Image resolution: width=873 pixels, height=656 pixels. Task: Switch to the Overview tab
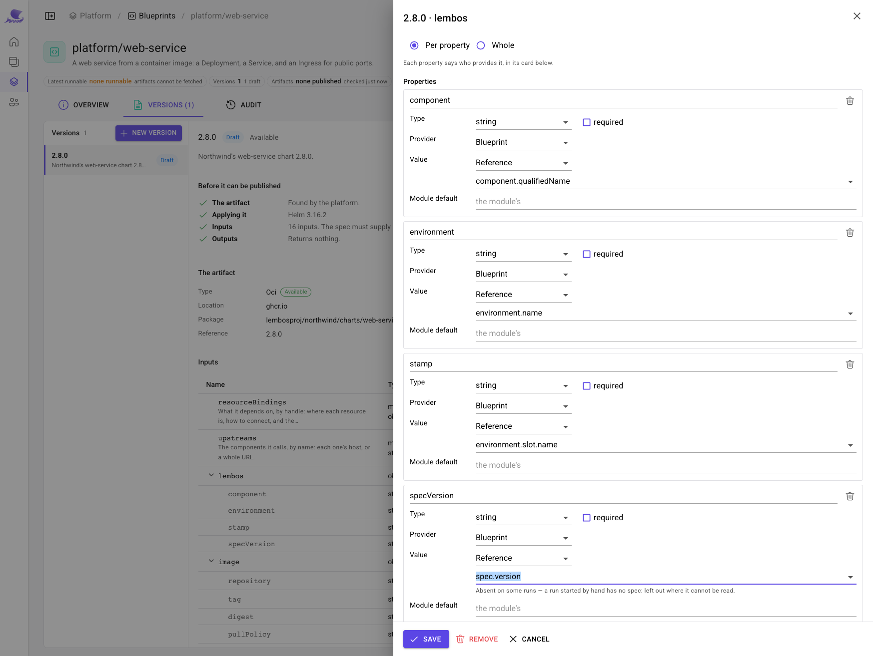click(83, 105)
